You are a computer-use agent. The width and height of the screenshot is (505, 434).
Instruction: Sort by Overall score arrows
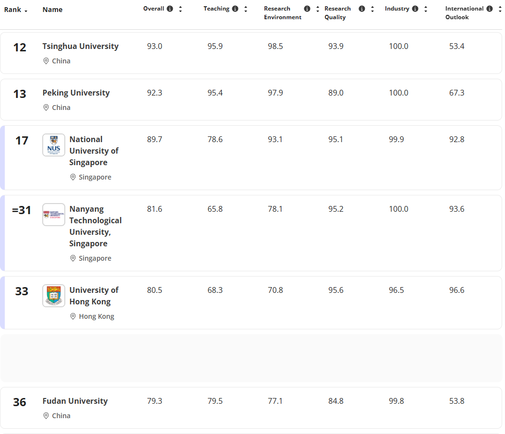(x=180, y=9)
